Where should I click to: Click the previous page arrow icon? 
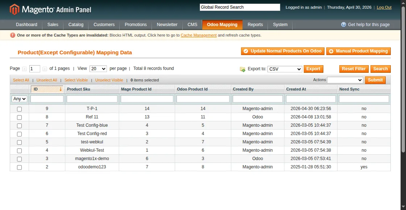point(24,69)
